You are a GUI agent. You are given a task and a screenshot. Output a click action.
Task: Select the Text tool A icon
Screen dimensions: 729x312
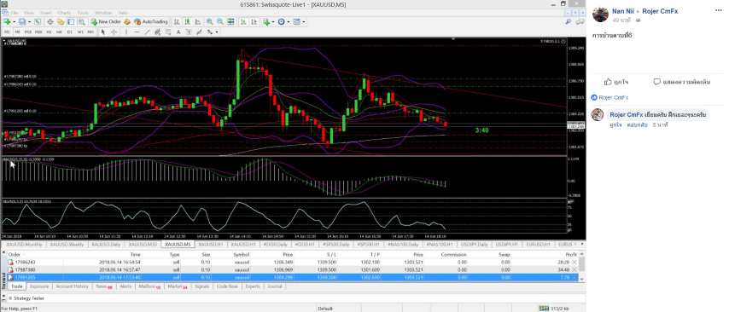pyautogui.click(x=178, y=32)
